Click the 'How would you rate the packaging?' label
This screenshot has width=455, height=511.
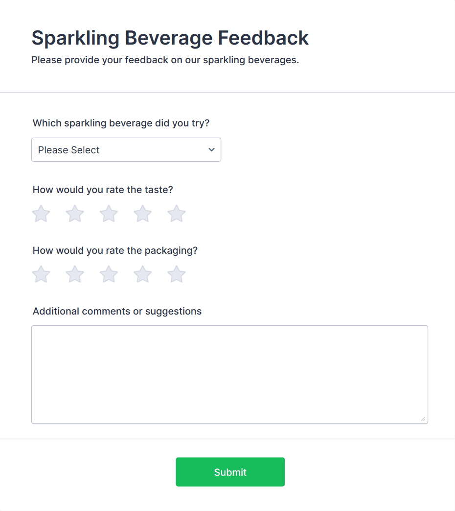click(115, 250)
